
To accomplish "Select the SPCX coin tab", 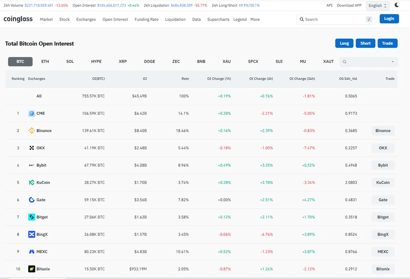I will pos(253,62).
